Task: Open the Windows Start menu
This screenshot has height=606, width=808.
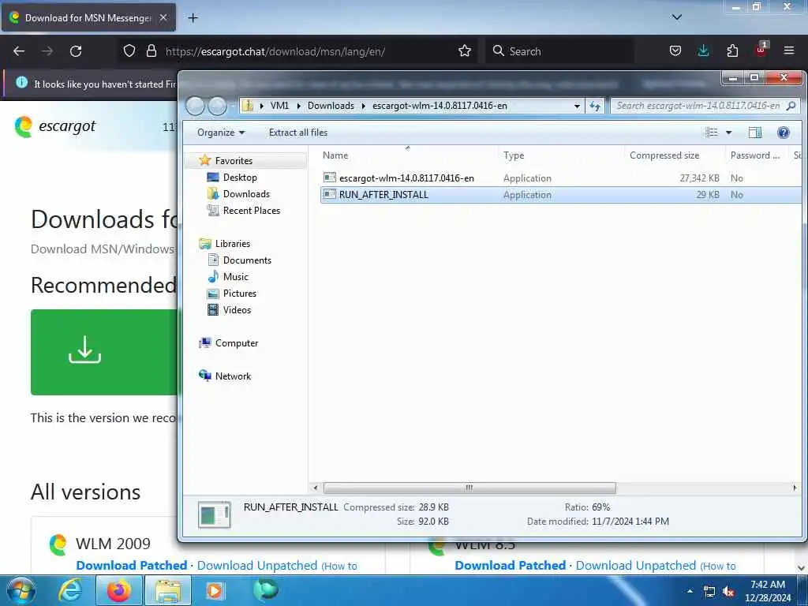Action: [x=21, y=590]
